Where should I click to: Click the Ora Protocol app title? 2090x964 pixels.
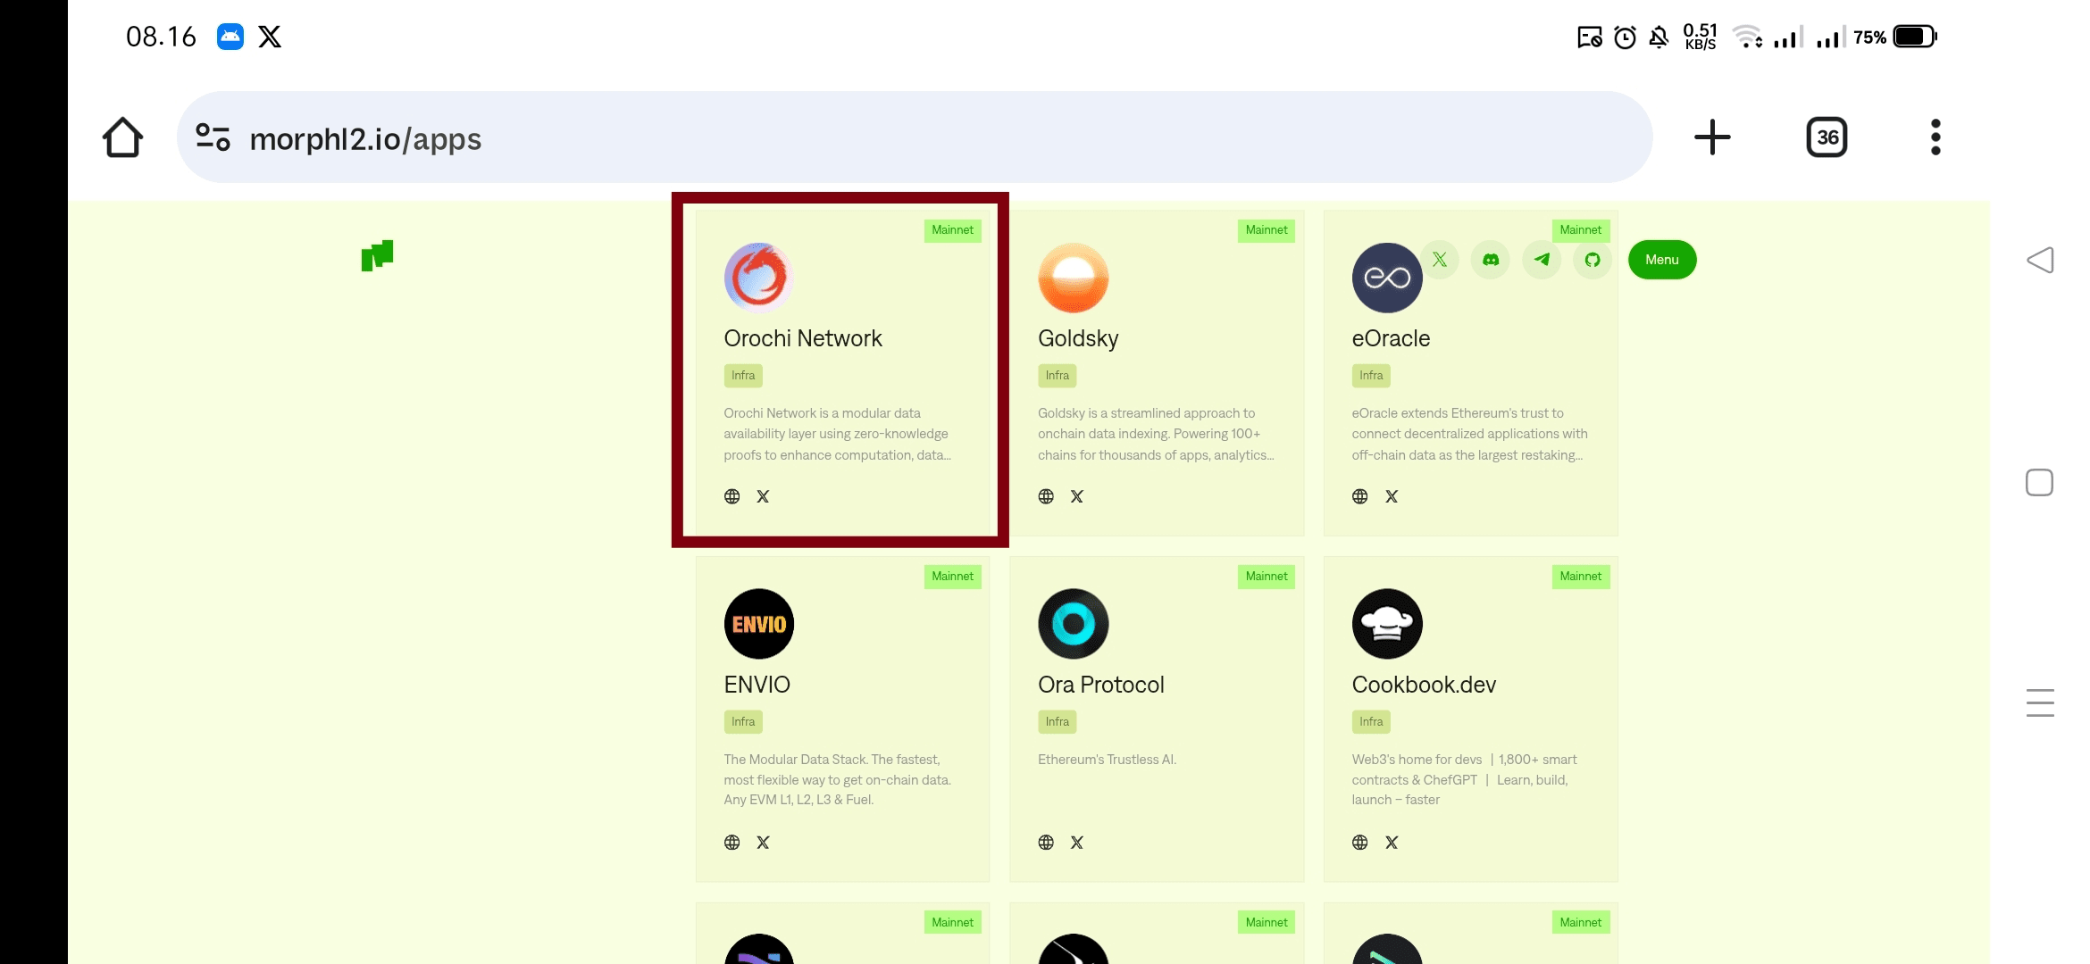(1100, 685)
